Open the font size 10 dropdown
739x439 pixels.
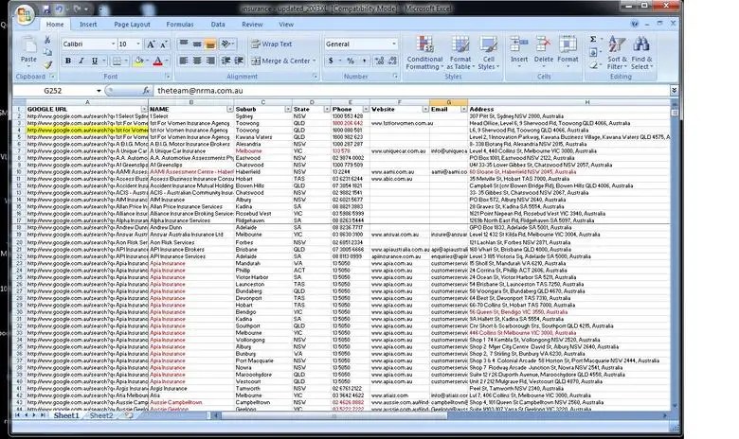click(138, 44)
